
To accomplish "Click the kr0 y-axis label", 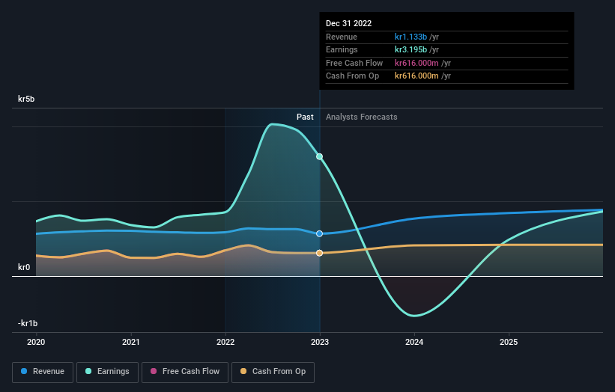I will (x=24, y=268).
